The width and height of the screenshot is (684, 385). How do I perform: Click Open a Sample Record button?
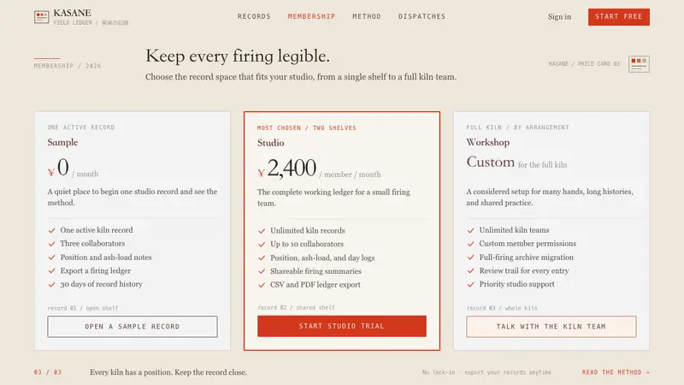point(133,327)
